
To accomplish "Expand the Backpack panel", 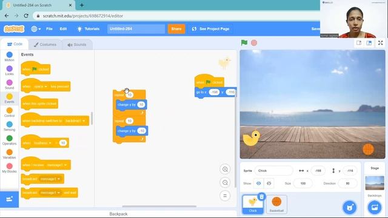I will (x=118, y=214).
